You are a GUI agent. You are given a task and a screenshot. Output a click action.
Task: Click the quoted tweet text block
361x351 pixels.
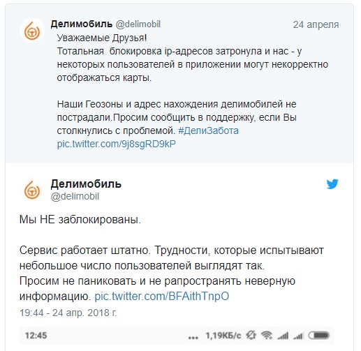pyautogui.click(x=193, y=91)
